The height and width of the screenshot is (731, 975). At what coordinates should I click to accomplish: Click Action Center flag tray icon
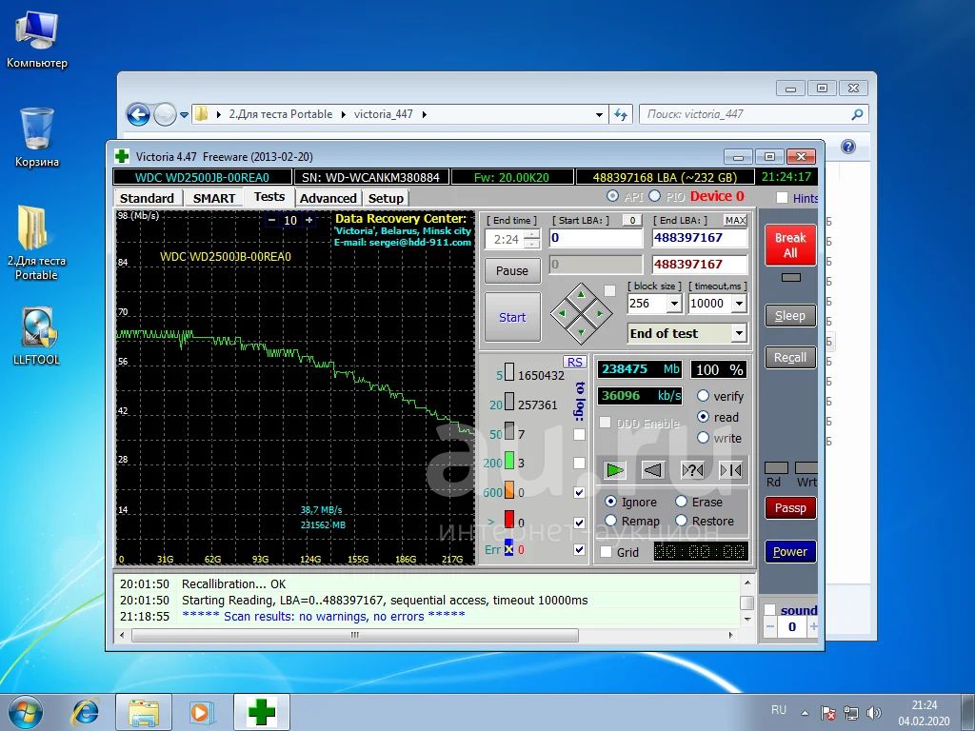point(827,713)
